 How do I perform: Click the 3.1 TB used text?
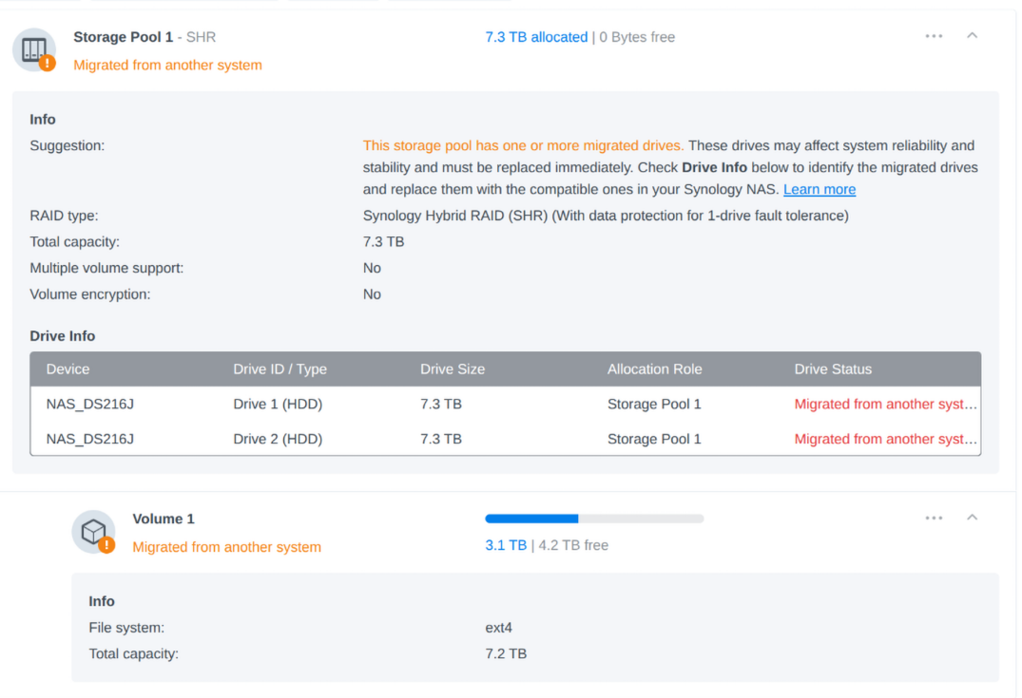click(x=506, y=546)
